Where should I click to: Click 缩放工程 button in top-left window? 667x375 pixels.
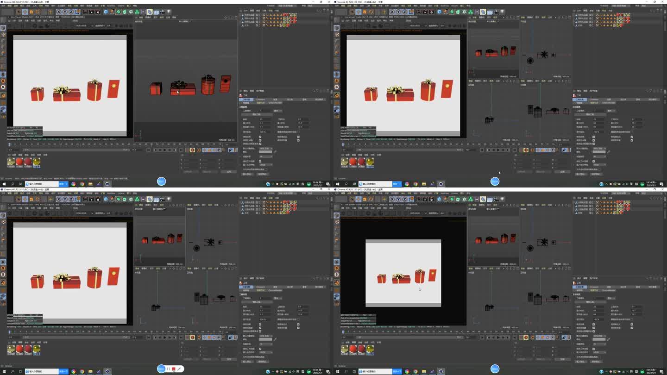click(x=257, y=114)
